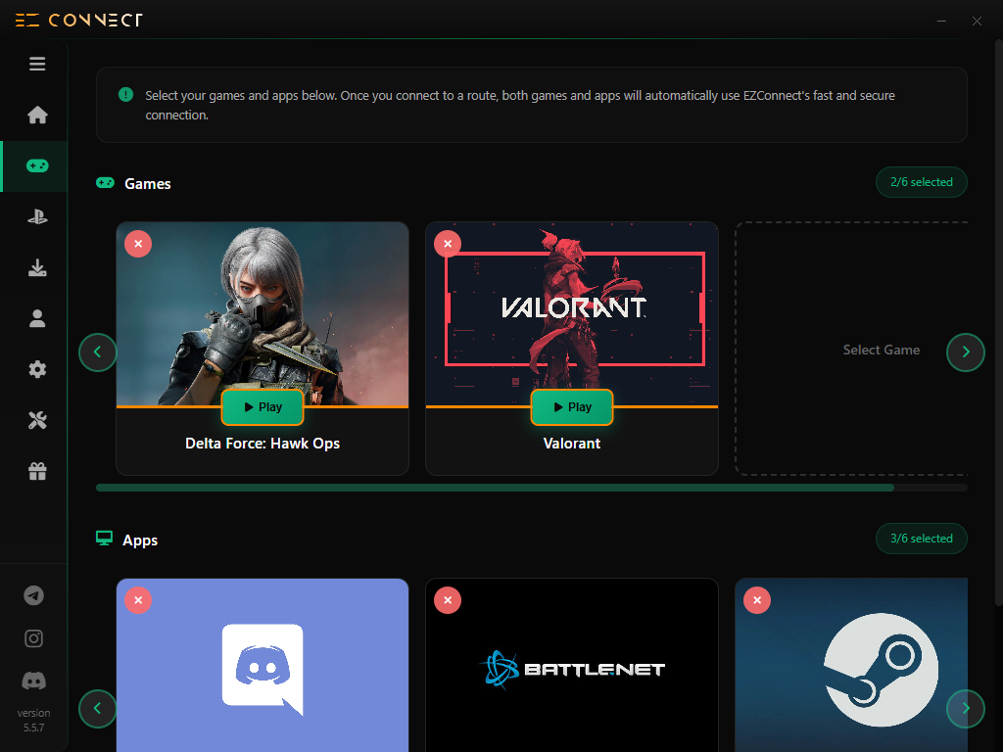Open the Telegram link icon
1003x752 pixels.
click(x=34, y=596)
